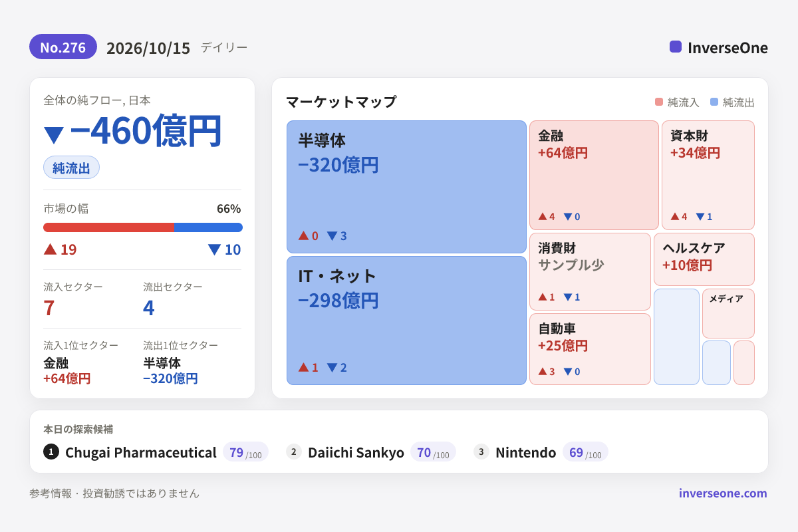798x532 pixels.
Task: Click the マーケットマップ heading
Action: coord(341,102)
